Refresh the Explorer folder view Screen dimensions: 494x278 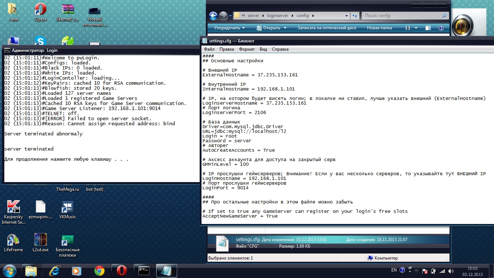click(x=355, y=16)
